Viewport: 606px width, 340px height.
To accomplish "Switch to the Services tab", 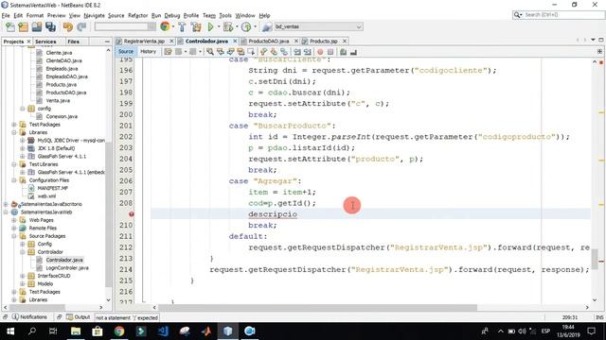I will tap(45, 42).
